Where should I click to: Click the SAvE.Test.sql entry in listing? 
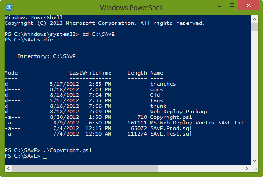pyautogui.click(x=171, y=134)
